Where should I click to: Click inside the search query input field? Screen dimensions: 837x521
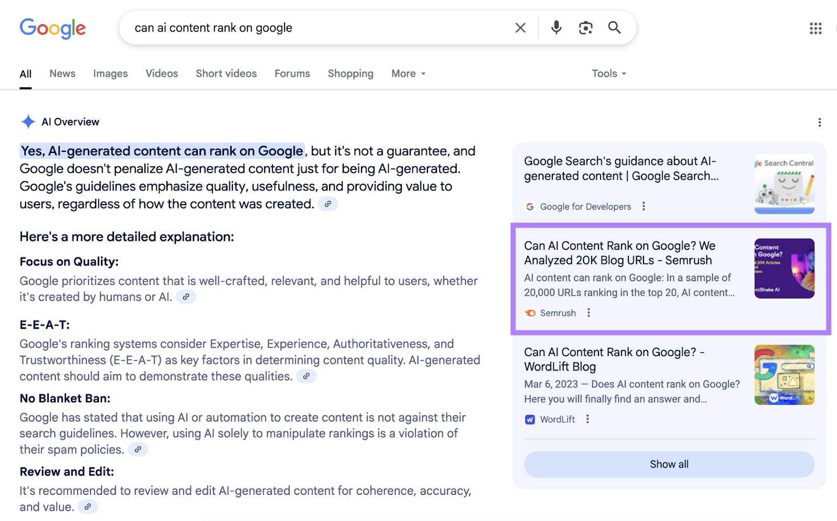(x=314, y=28)
